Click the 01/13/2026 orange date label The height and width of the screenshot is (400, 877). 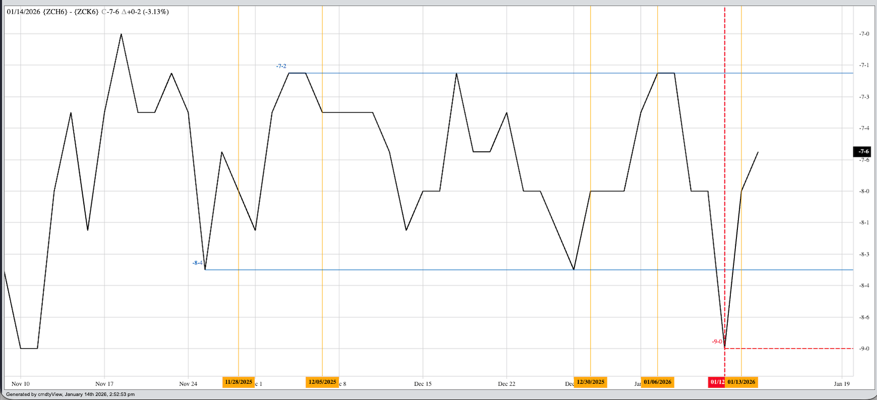click(x=741, y=382)
